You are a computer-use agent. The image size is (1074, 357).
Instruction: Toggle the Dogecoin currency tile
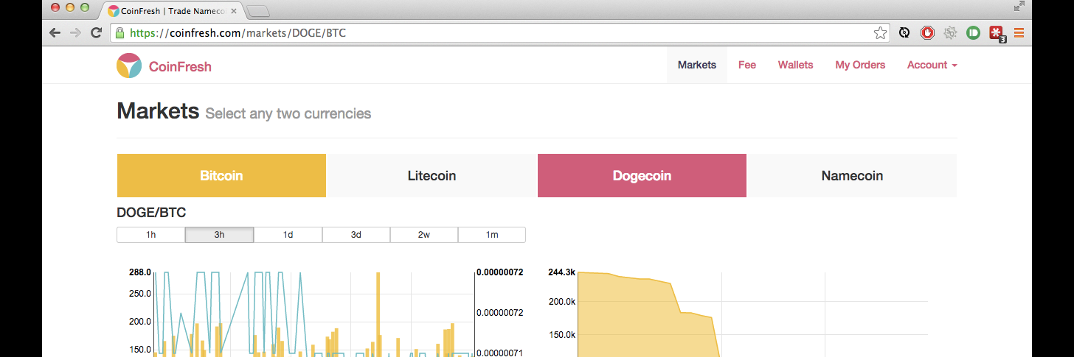pyautogui.click(x=642, y=175)
